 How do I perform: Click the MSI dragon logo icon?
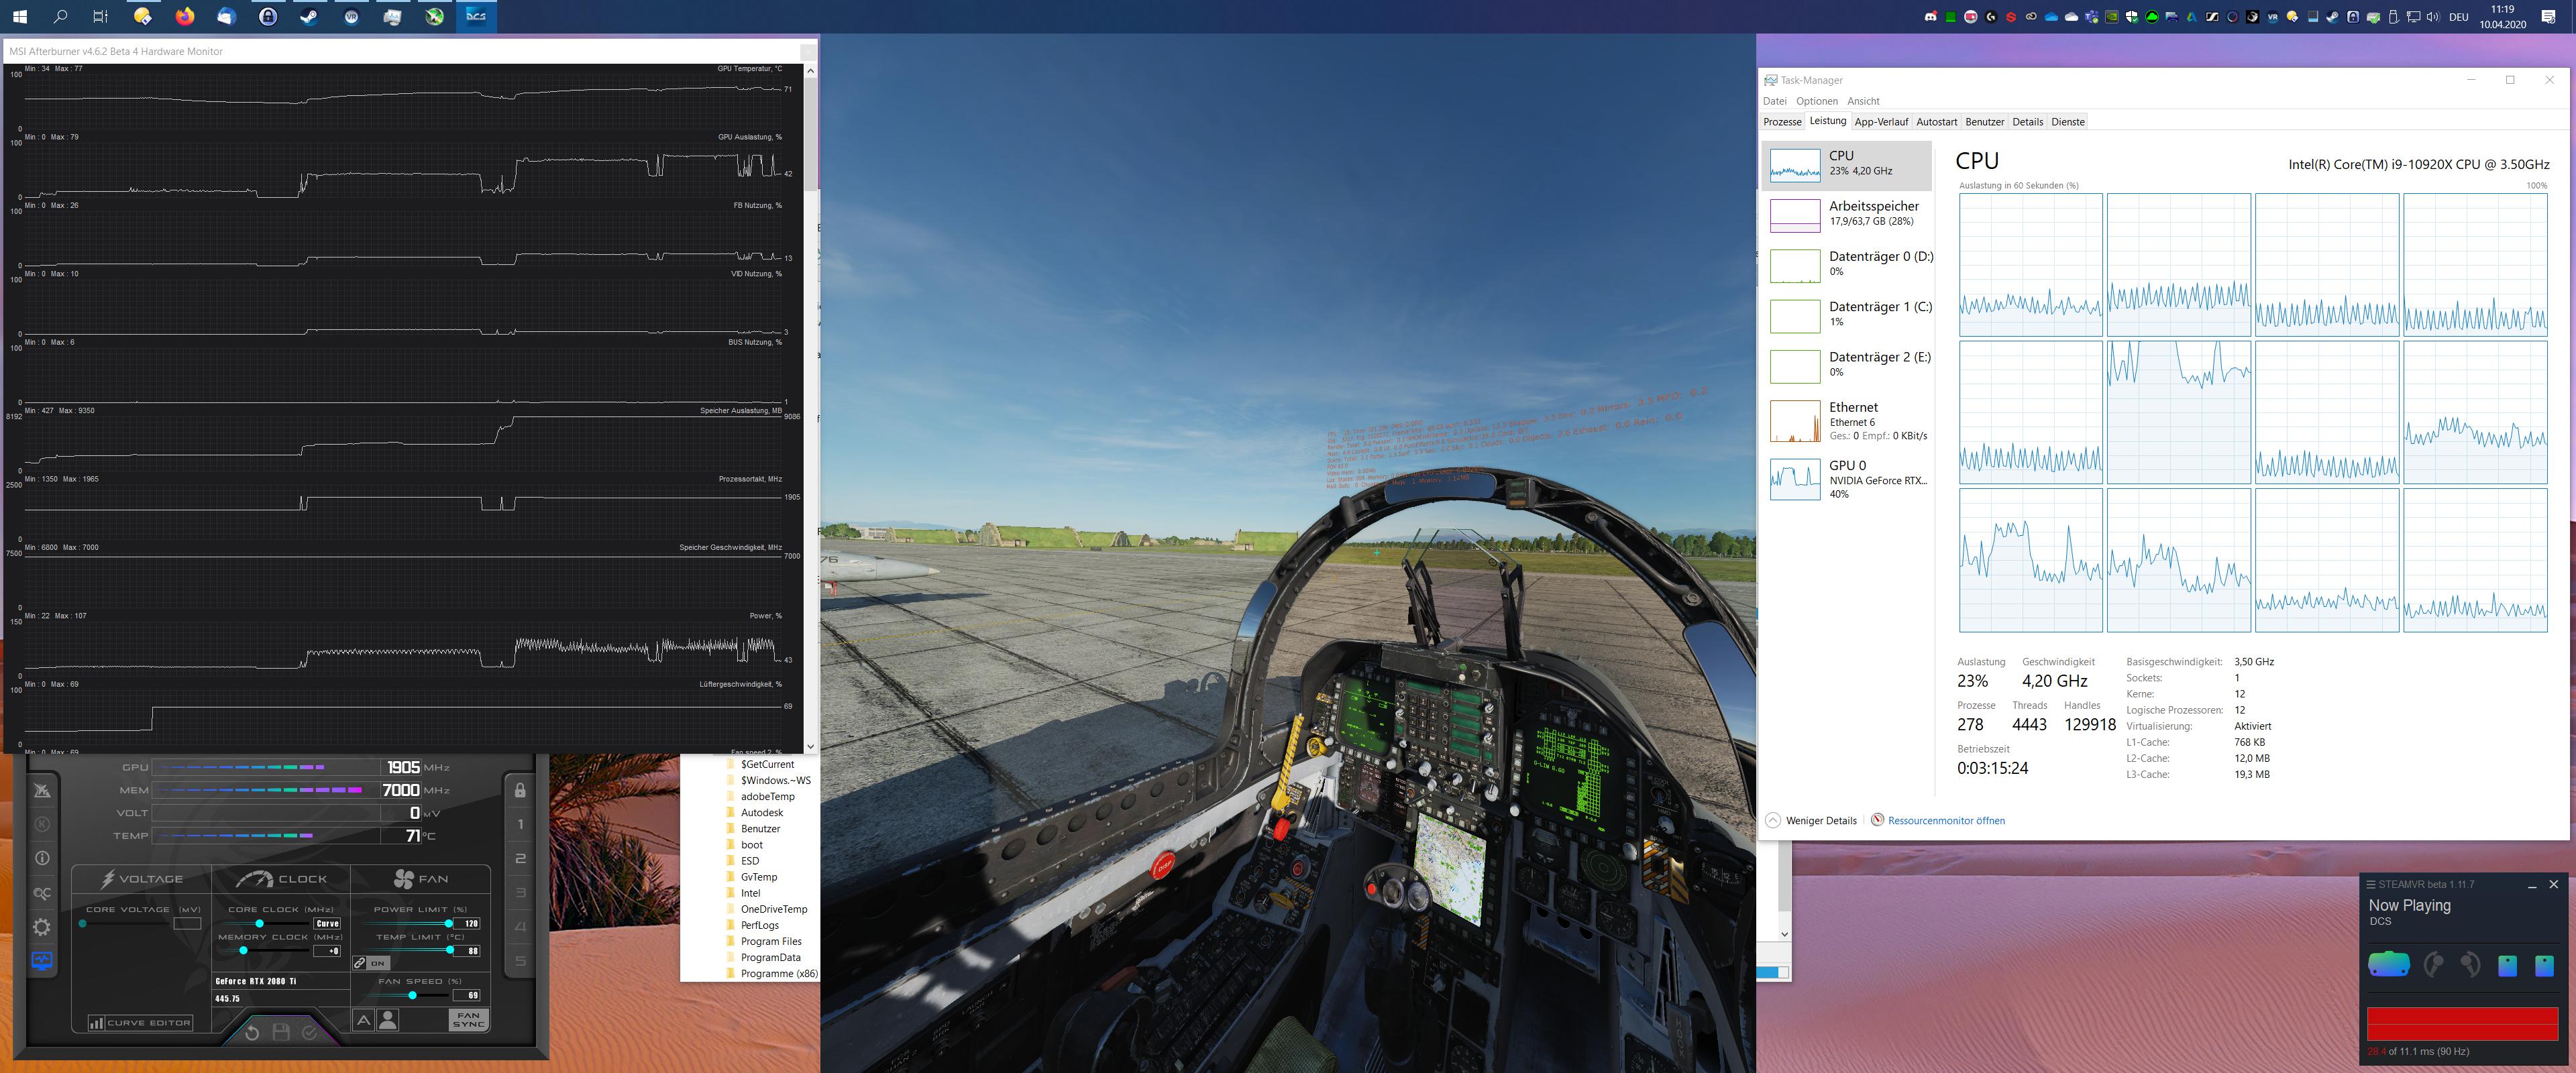42,790
